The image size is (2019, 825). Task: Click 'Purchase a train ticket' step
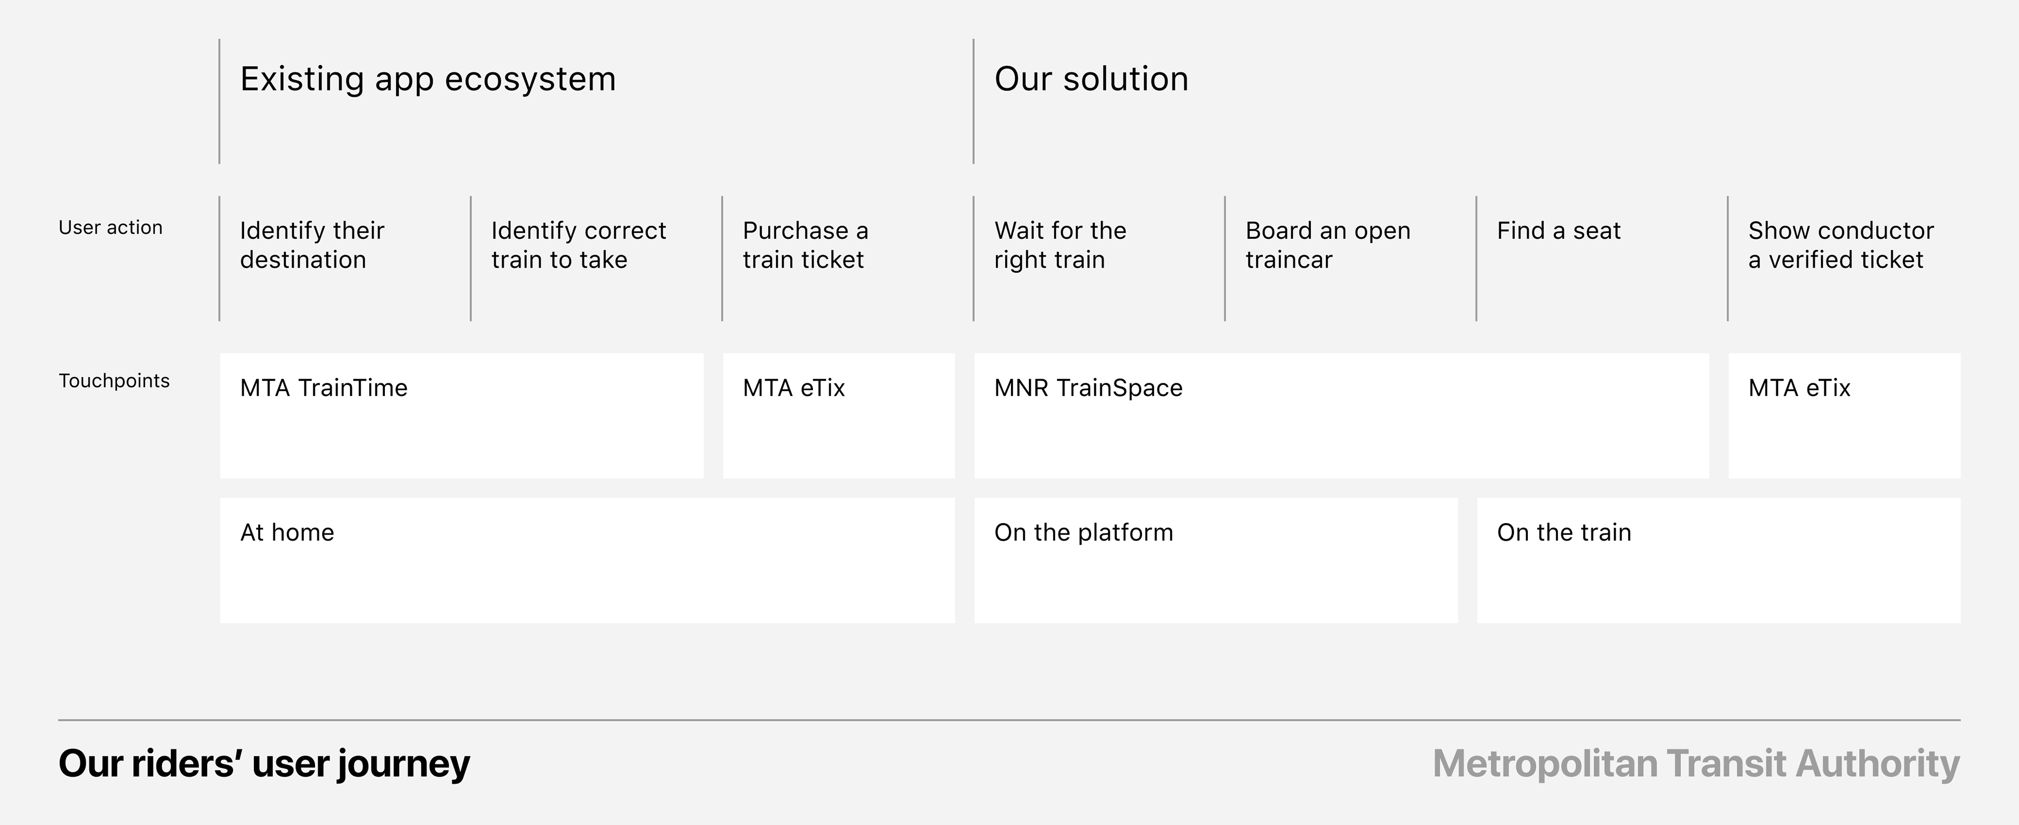tap(805, 245)
